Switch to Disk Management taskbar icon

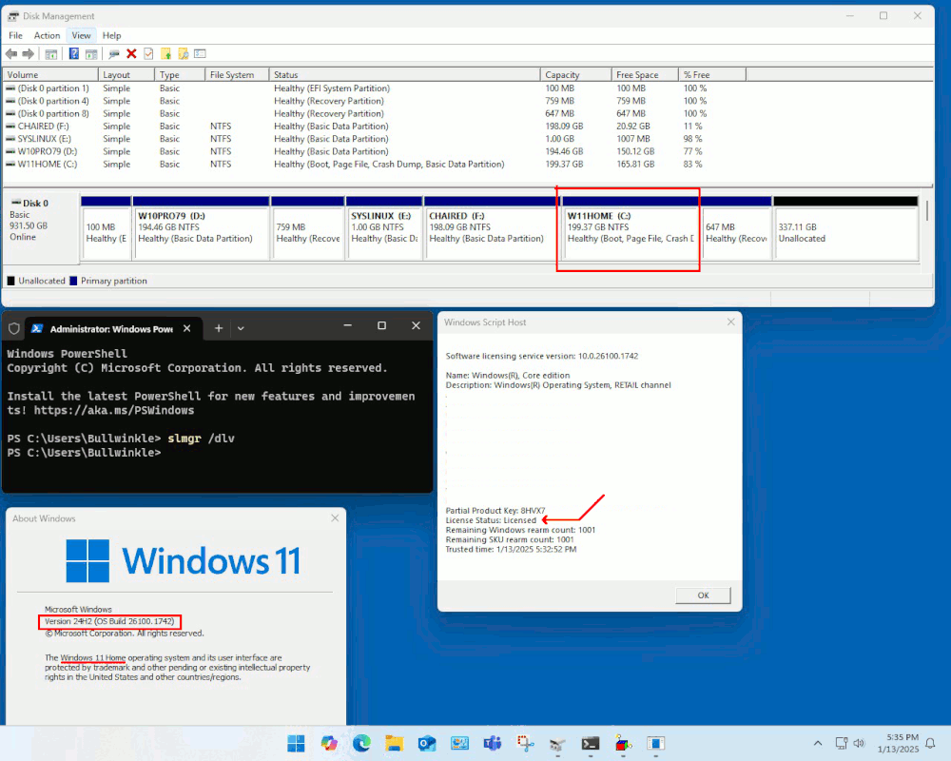point(557,744)
